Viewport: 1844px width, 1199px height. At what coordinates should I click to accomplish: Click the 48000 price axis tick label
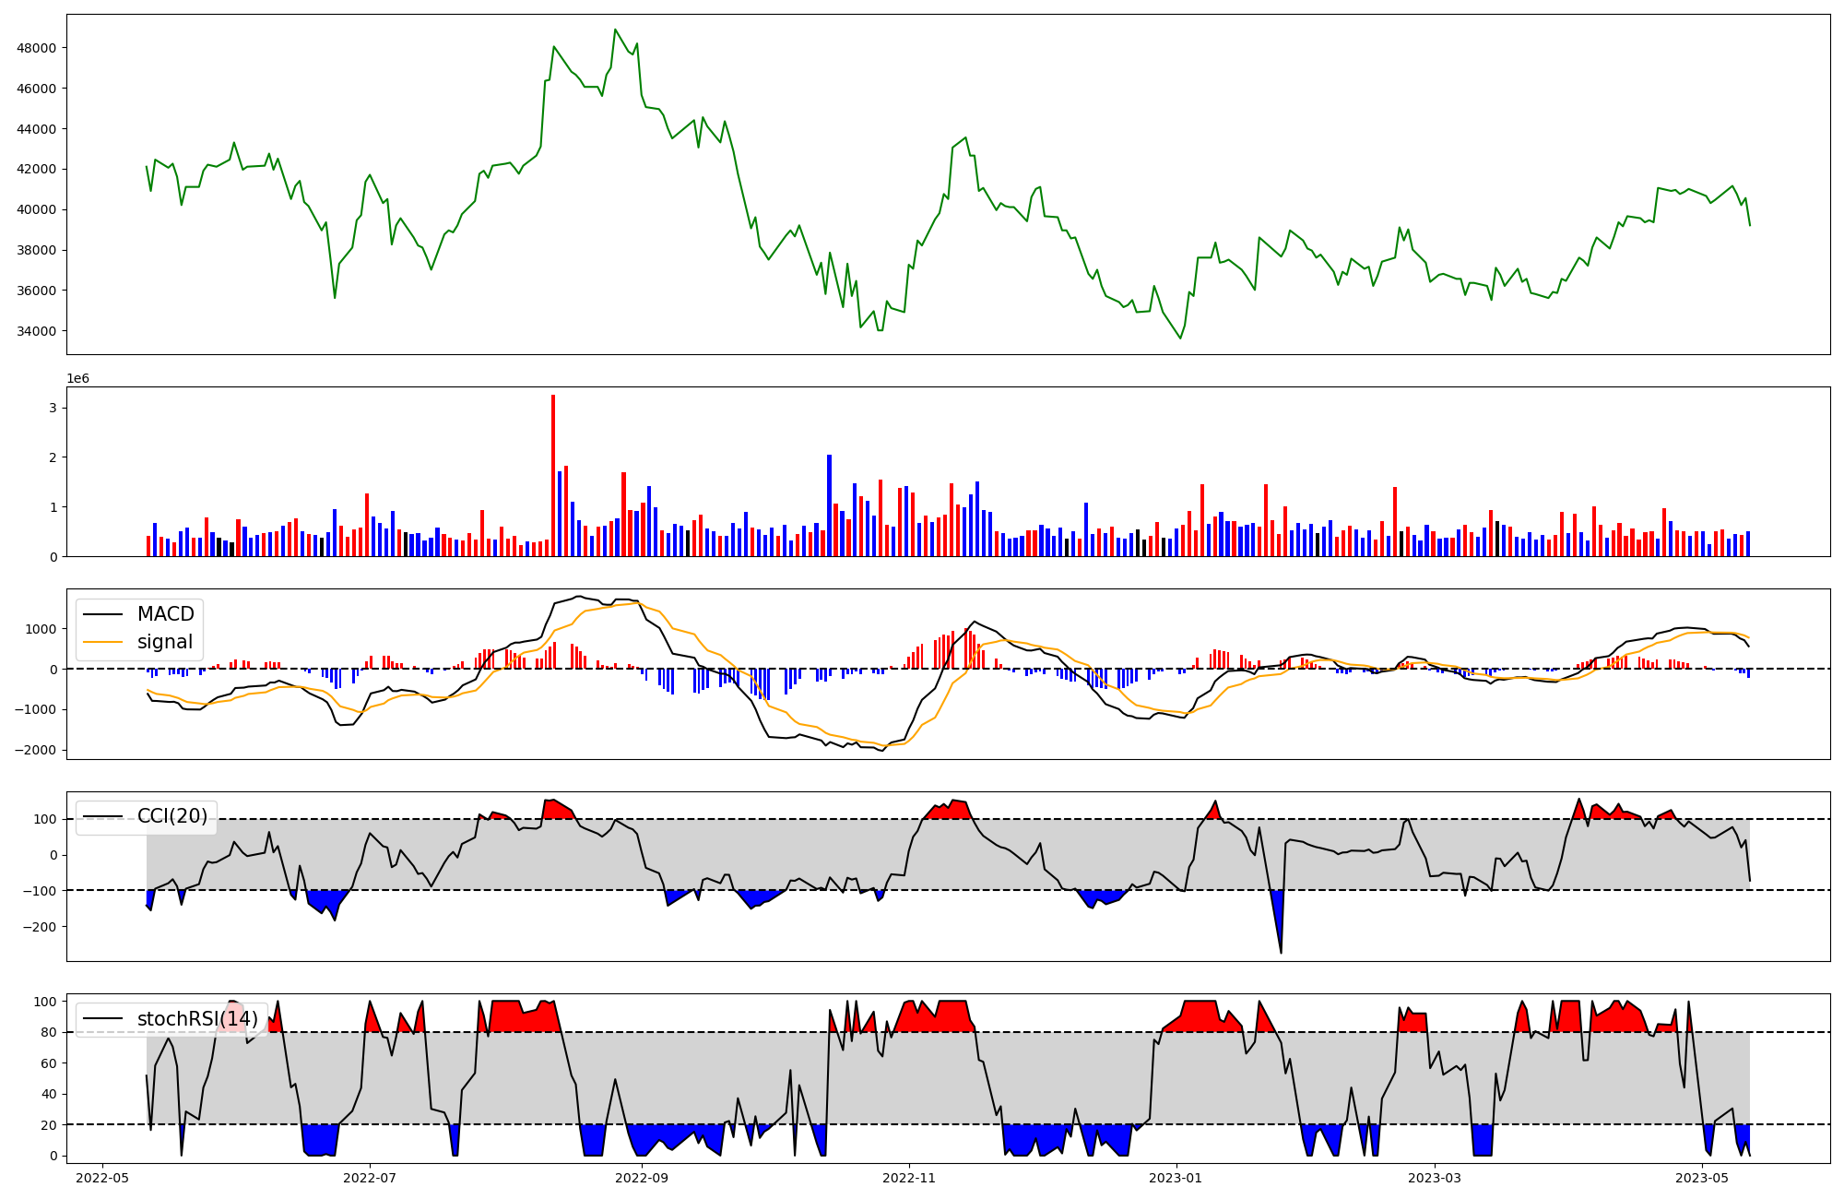[x=37, y=48]
